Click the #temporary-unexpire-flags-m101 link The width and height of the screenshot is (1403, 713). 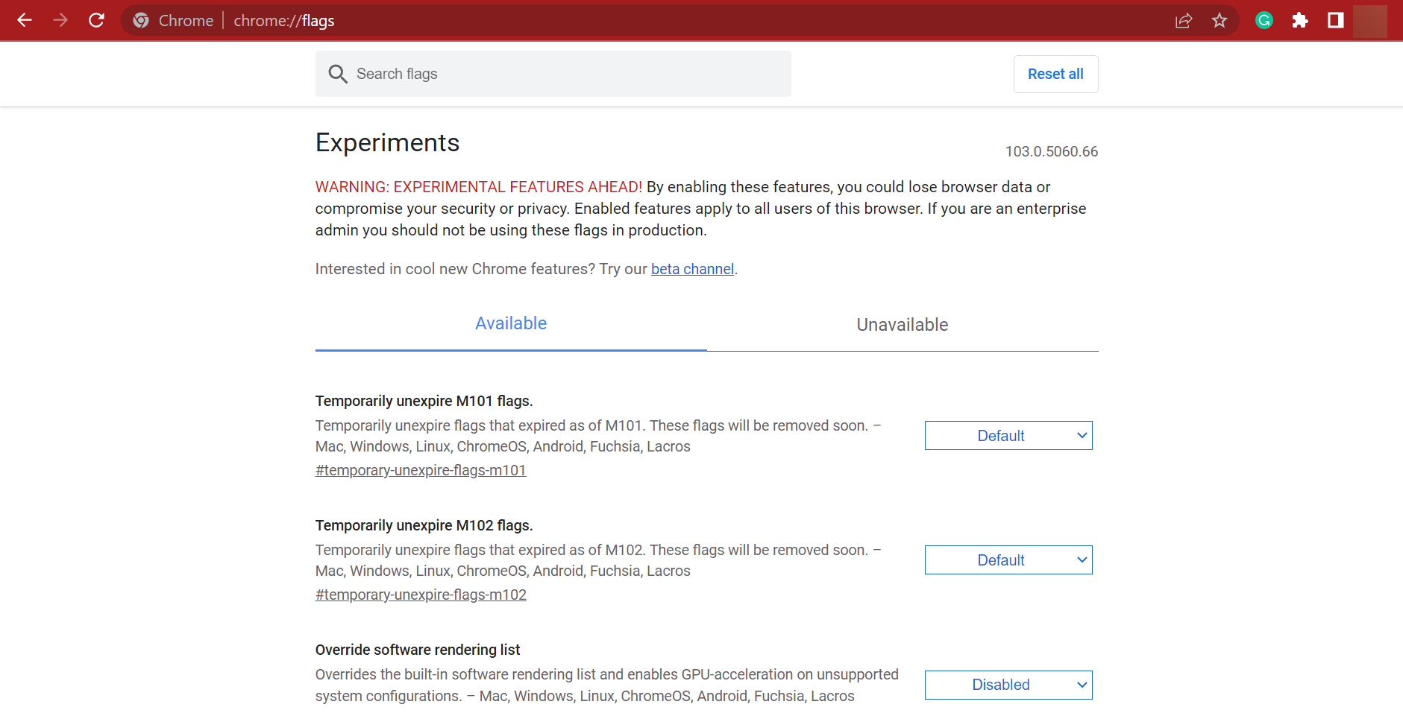pos(420,470)
